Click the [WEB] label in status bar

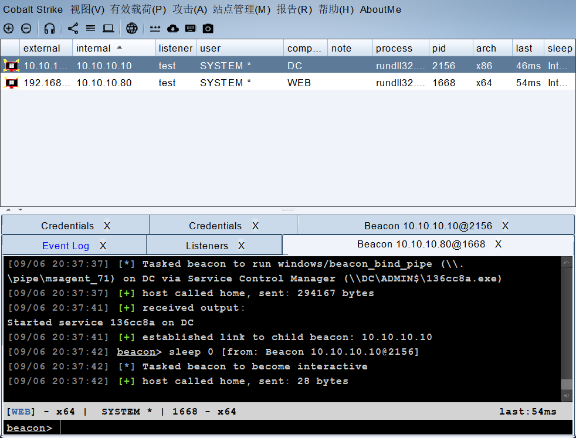click(x=21, y=412)
